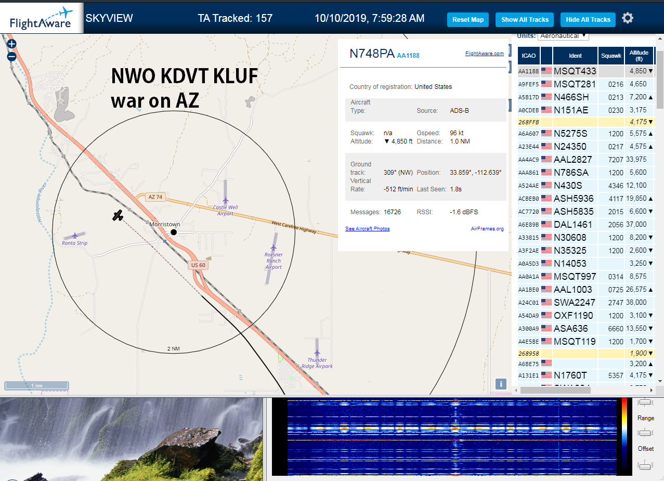Click Hide All Tracks button

(x=588, y=20)
